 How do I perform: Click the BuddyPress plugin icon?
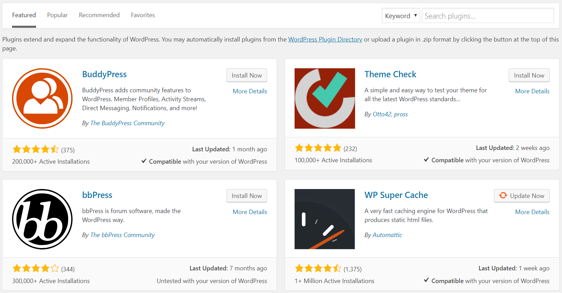pos(42,98)
